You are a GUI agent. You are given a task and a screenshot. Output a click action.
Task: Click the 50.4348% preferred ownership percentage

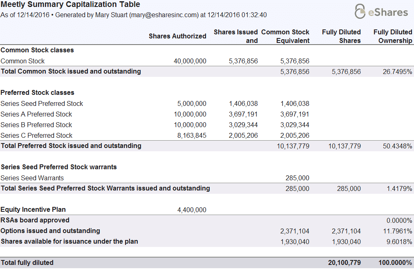pyautogui.click(x=397, y=146)
